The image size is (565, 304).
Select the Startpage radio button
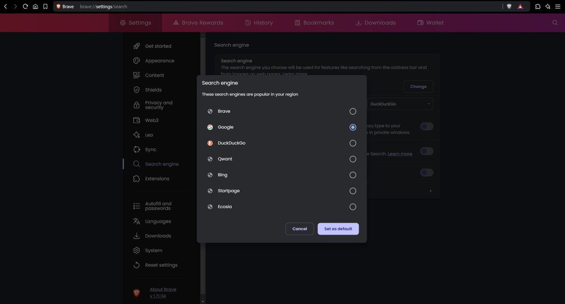point(353,191)
